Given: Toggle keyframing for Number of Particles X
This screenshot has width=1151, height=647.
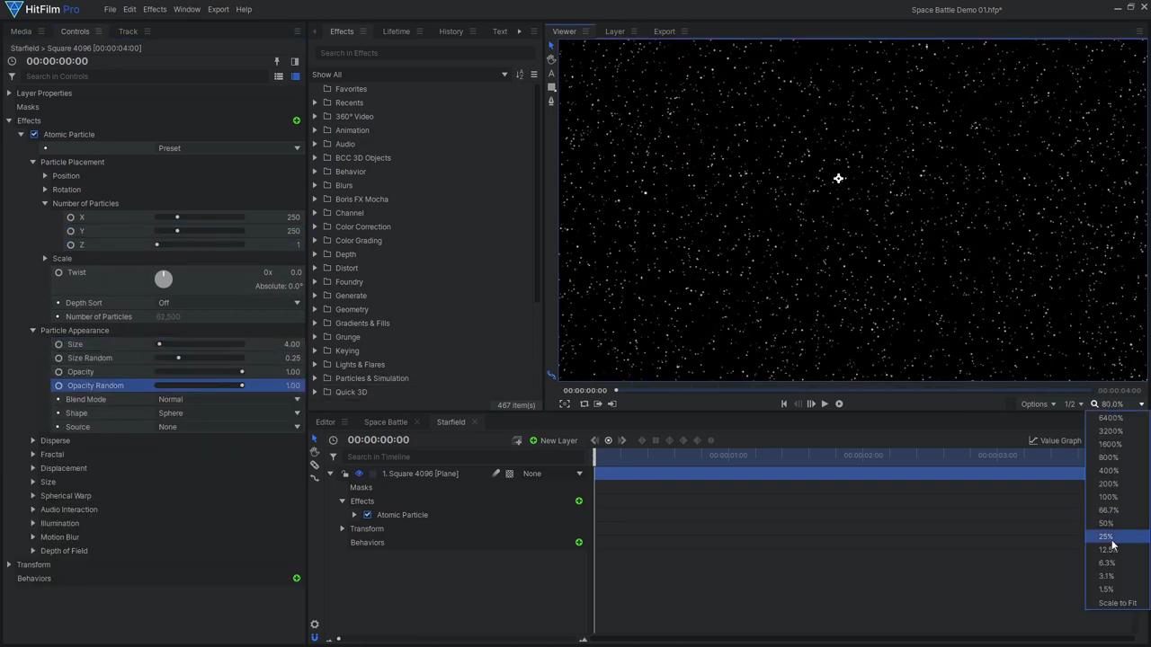Looking at the screenshot, I should pyautogui.click(x=71, y=217).
